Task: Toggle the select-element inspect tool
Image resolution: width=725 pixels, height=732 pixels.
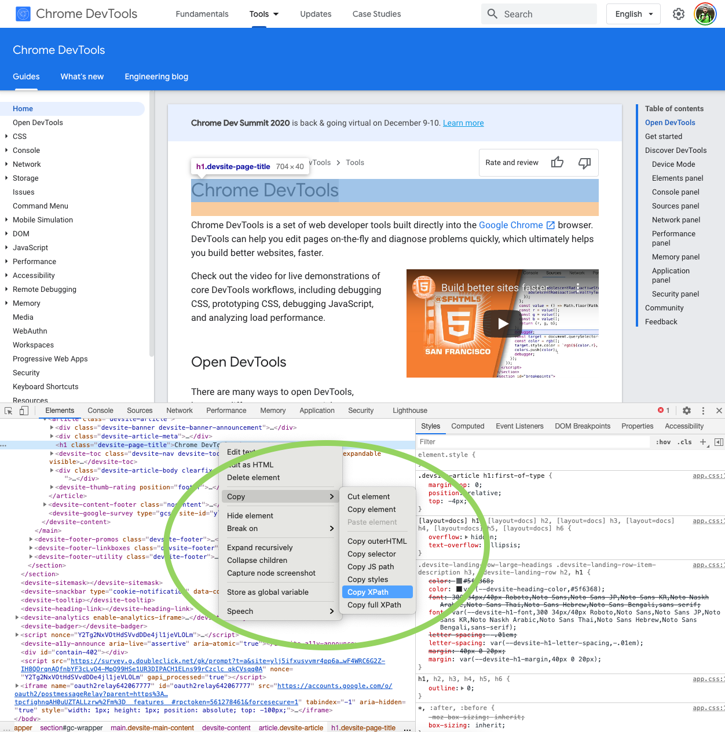Action: 9,411
